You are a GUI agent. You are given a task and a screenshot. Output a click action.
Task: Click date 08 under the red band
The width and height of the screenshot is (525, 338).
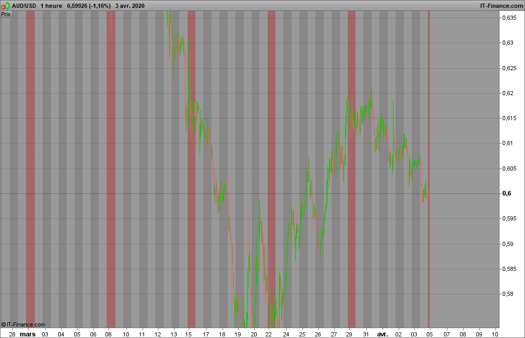click(109, 334)
